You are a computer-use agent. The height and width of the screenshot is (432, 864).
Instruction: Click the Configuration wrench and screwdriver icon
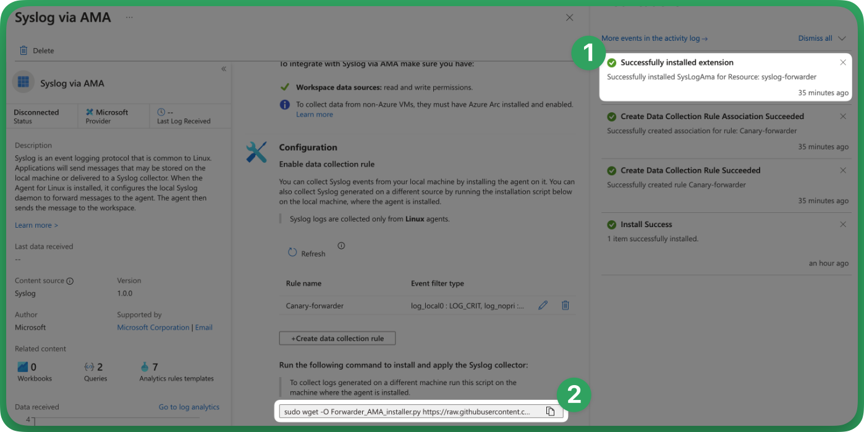pos(256,152)
